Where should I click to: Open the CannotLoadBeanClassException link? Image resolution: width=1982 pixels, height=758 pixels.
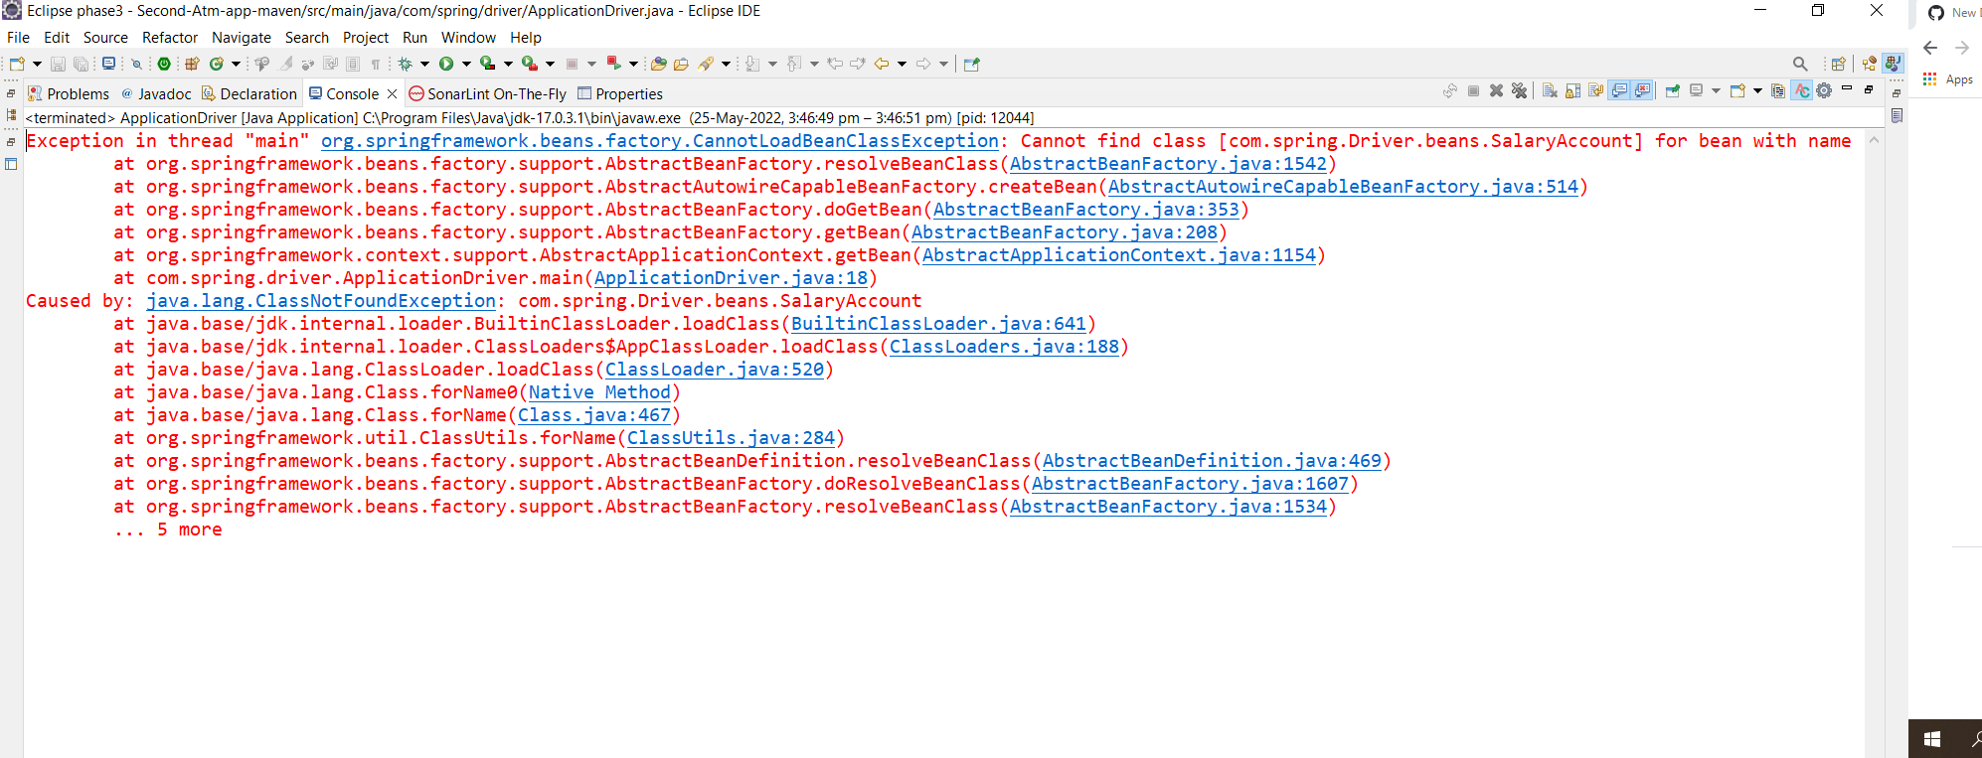[660, 141]
